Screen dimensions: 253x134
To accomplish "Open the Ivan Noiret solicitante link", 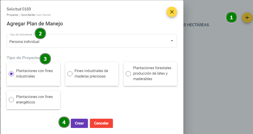I will click(x=44, y=15).
